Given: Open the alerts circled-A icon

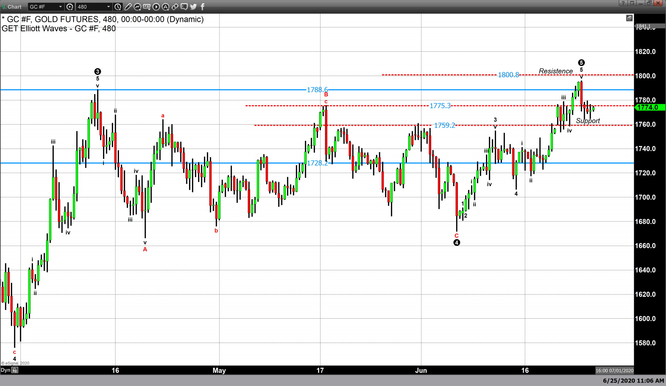Looking at the screenshot, I should coord(165,7).
